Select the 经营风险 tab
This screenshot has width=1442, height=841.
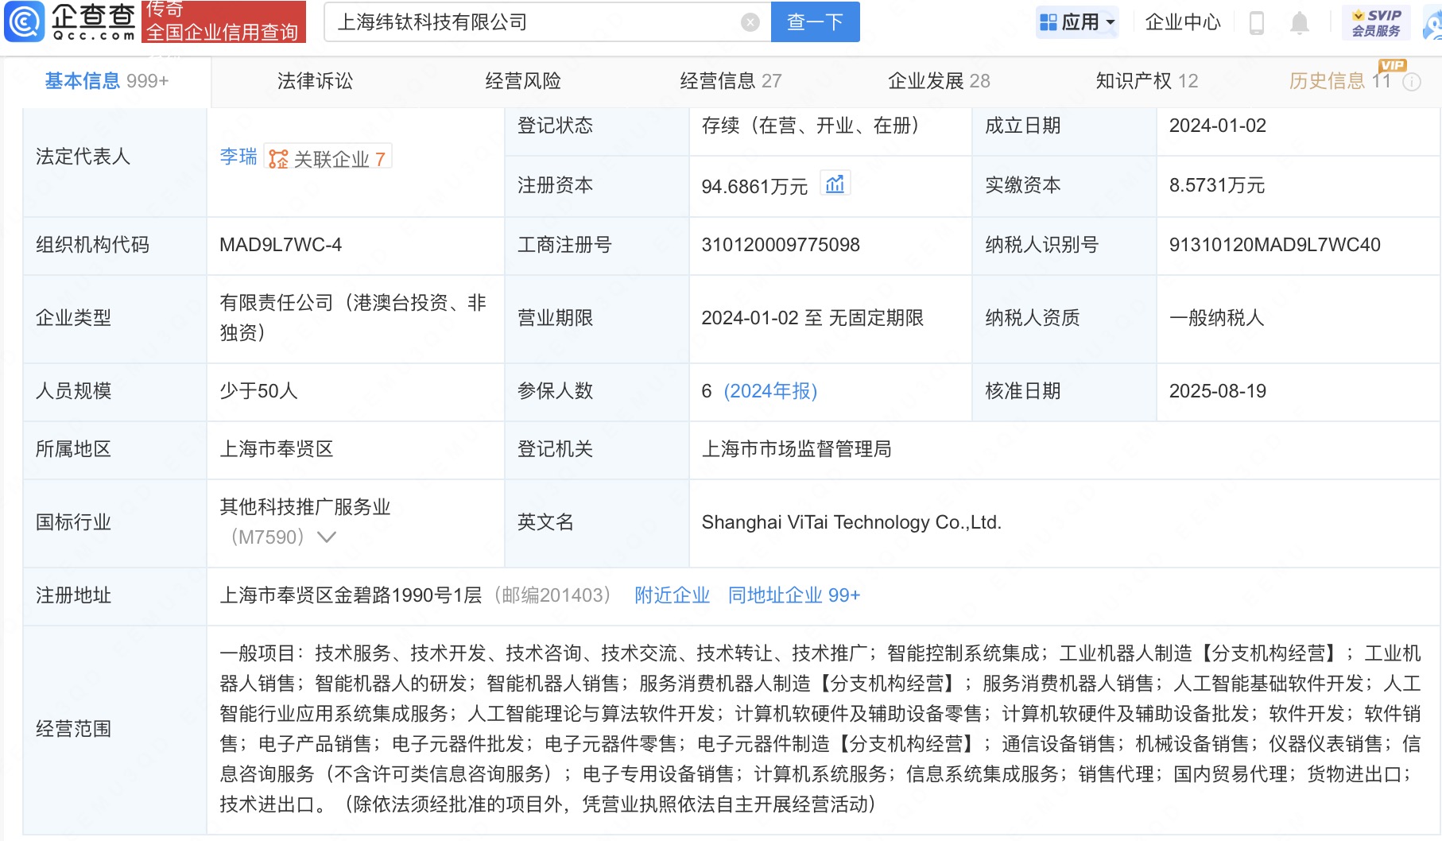(523, 81)
